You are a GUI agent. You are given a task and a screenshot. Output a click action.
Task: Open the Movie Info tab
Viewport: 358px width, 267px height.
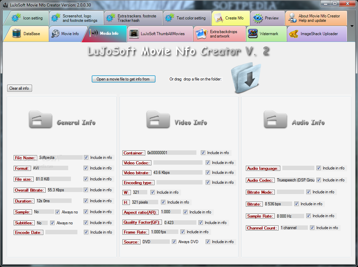tap(66, 34)
